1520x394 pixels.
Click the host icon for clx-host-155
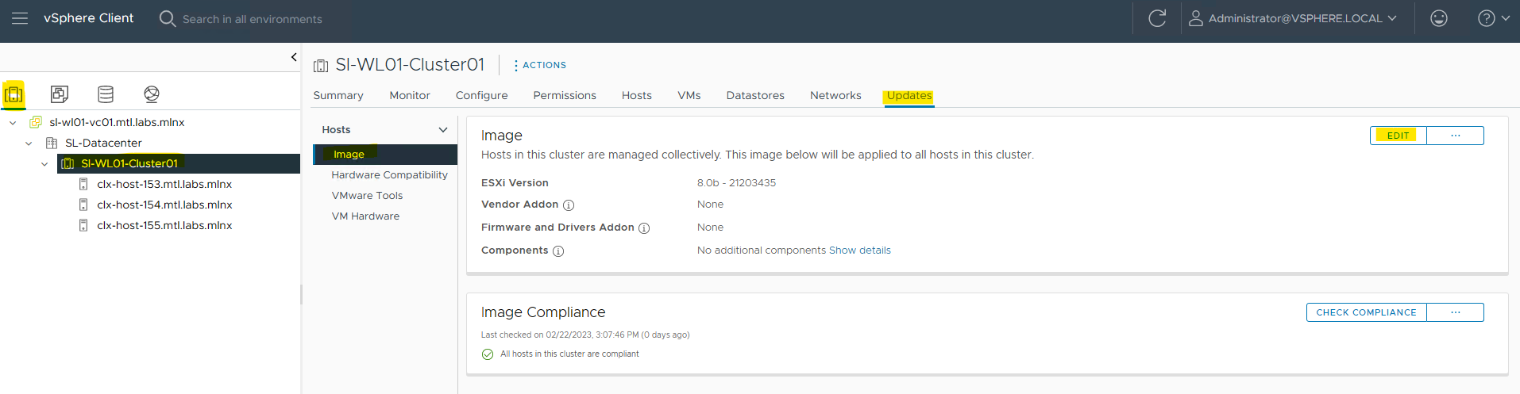point(83,225)
